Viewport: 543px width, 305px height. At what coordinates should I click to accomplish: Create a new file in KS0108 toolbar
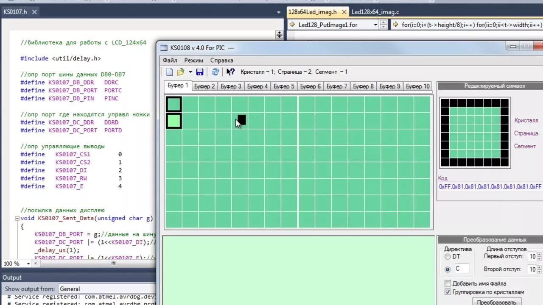tap(169, 72)
